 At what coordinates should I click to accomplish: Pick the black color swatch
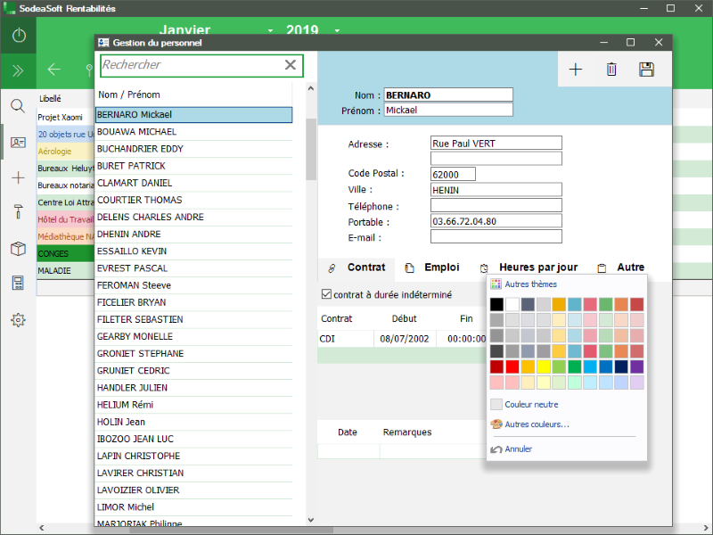(x=496, y=304)
